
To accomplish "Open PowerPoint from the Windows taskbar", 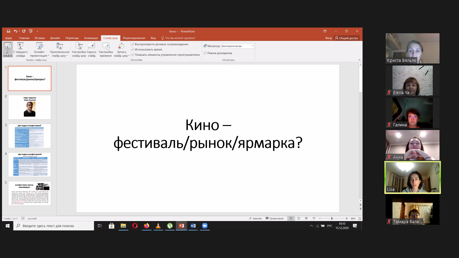I will [181, 226].
